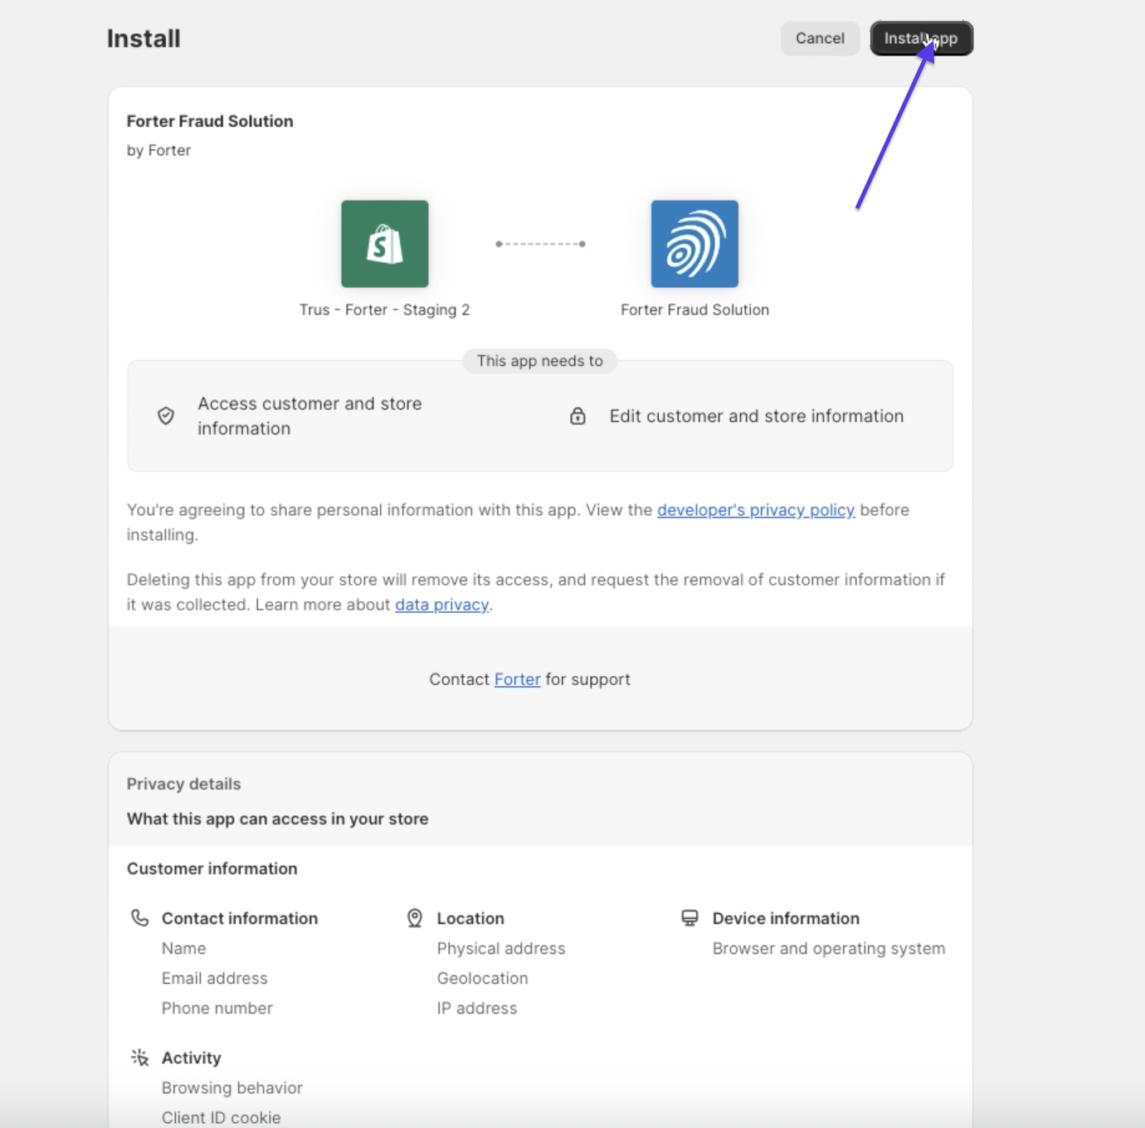Image resolution: width=1145 pixels, height=1128 pixels.
Task: Click the 'Physical address' entry
Action: point(501,948)
